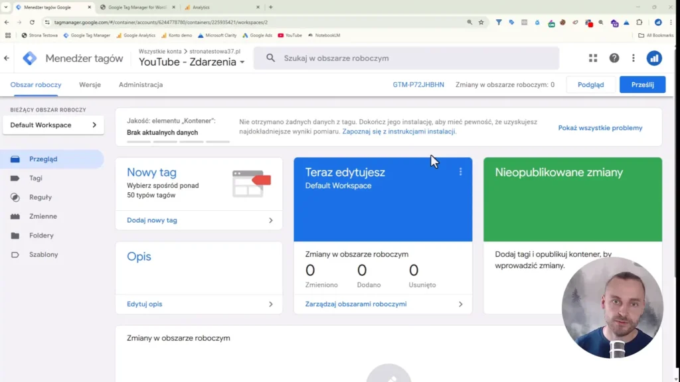The height and width of the screenshot is (382, 680).
Task: Bookmark page with star icon
Action: point(481,22)
